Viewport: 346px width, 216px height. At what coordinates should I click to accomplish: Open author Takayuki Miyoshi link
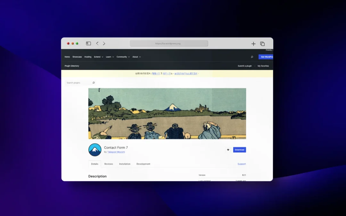coord(116,152)
